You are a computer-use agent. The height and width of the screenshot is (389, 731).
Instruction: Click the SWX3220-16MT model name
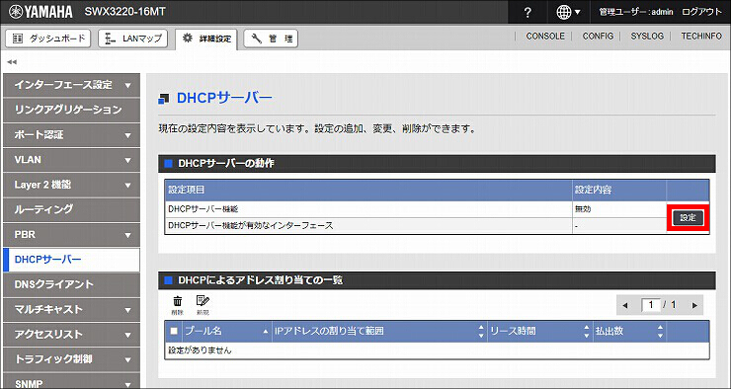click(124, 12)
